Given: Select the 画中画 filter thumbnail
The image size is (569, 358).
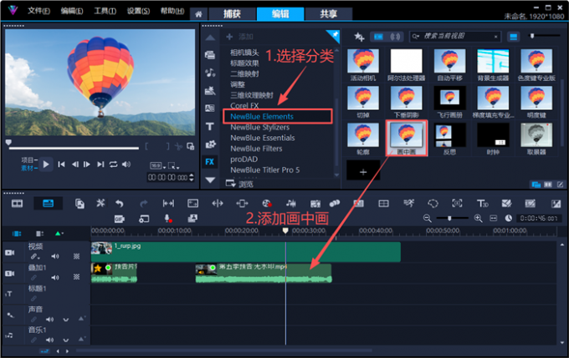Looking at the screenshot, I should pos(407,139).
